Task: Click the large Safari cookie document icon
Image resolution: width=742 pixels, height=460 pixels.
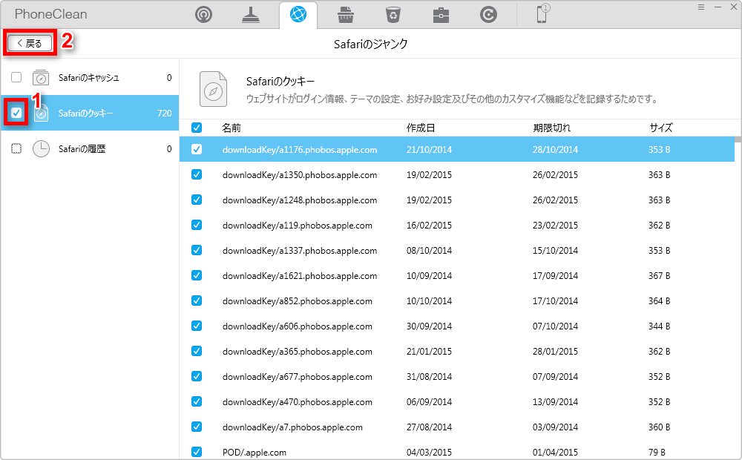Action: pyautogui.click(x=213, y=89)
